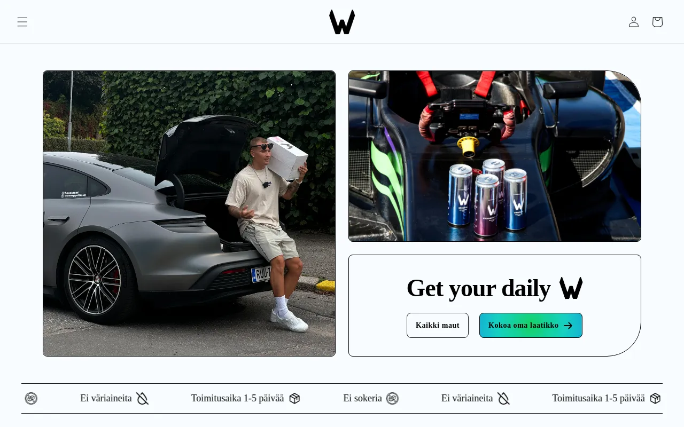Click the 'Get your daily' heading
Screen dimensions: 684x427
478,288
